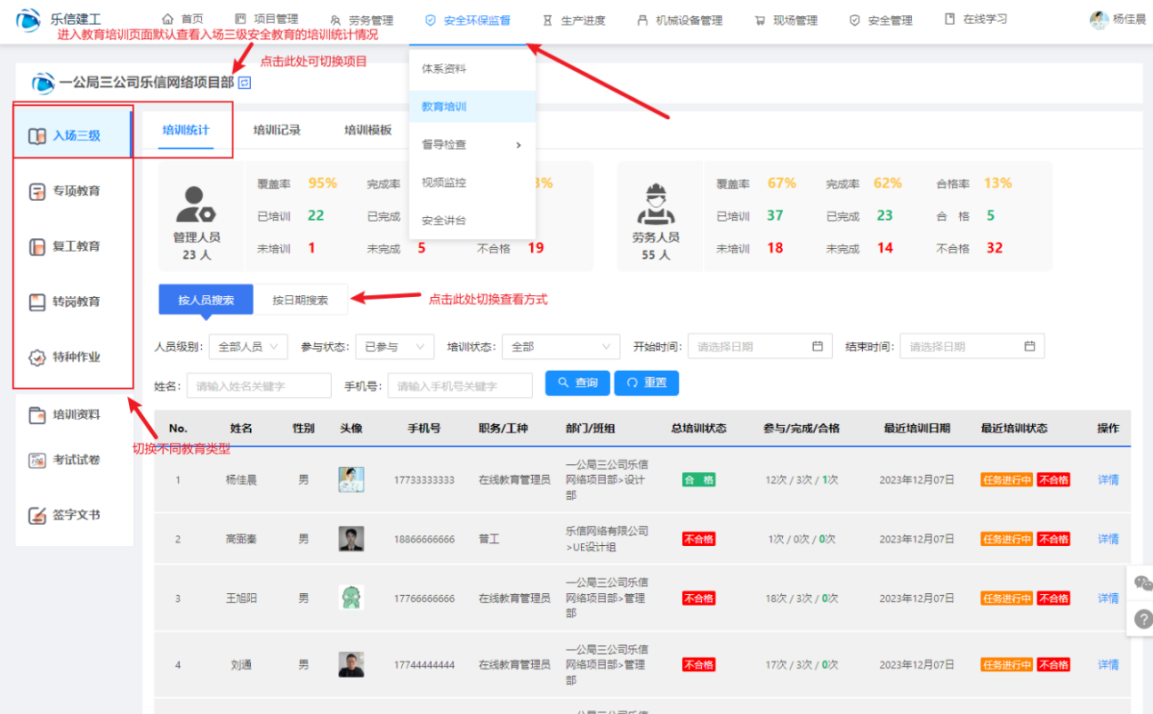Open 签字文书 sidebar item
1153x714 pixels.
(75, 515)
